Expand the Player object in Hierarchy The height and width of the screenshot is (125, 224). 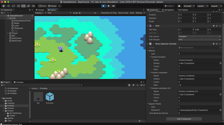point(8,33)
